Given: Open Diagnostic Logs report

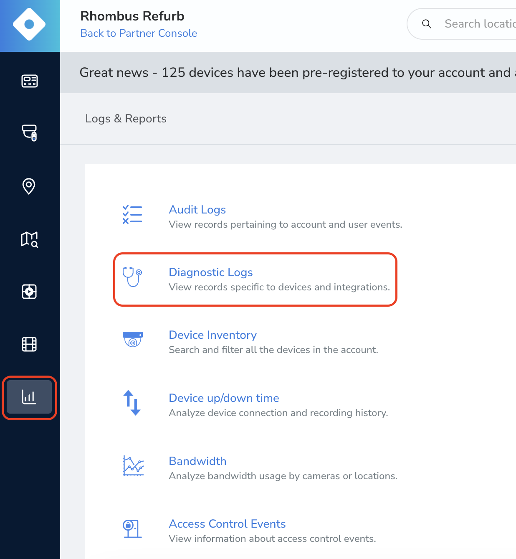Looking at the screenshot, I should [211, 272].
